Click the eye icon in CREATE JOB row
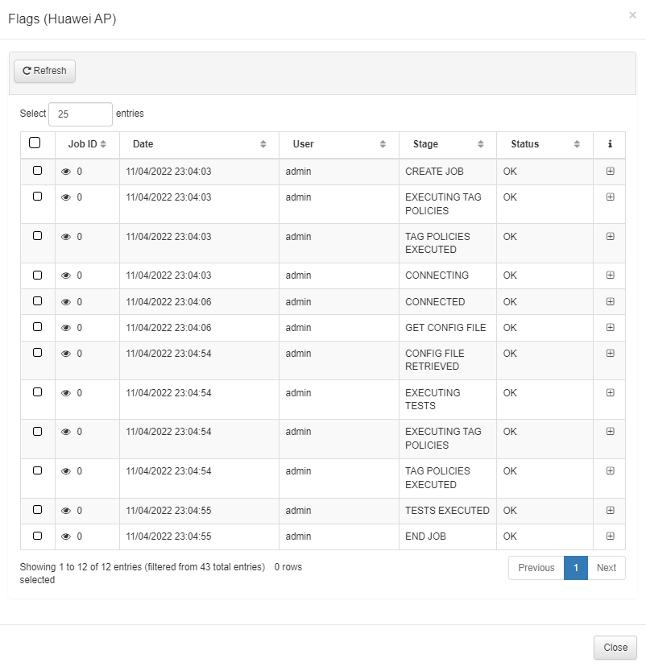The height and width of the screenshot is (667, 646). (66, 172)
